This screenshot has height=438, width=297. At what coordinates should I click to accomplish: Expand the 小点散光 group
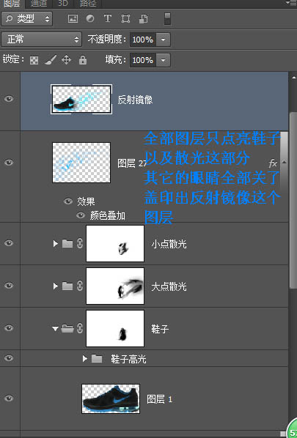(56, 244)
